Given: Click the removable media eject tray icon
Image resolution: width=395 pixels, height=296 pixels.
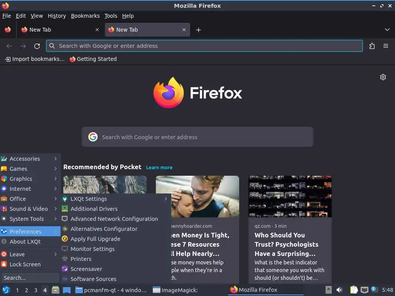Looking at the screenshot, I should coord(328,290).
